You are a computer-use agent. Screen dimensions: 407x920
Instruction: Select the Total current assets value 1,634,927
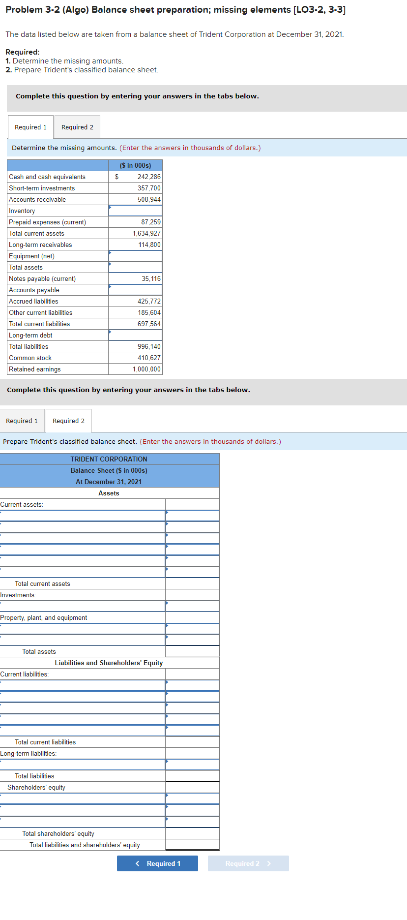pyautogui.click(x=146, y=233)
